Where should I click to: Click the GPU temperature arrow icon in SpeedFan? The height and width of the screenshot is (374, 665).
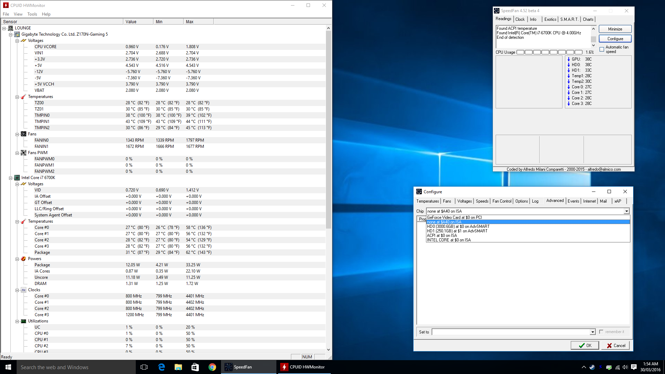point(569,59)
